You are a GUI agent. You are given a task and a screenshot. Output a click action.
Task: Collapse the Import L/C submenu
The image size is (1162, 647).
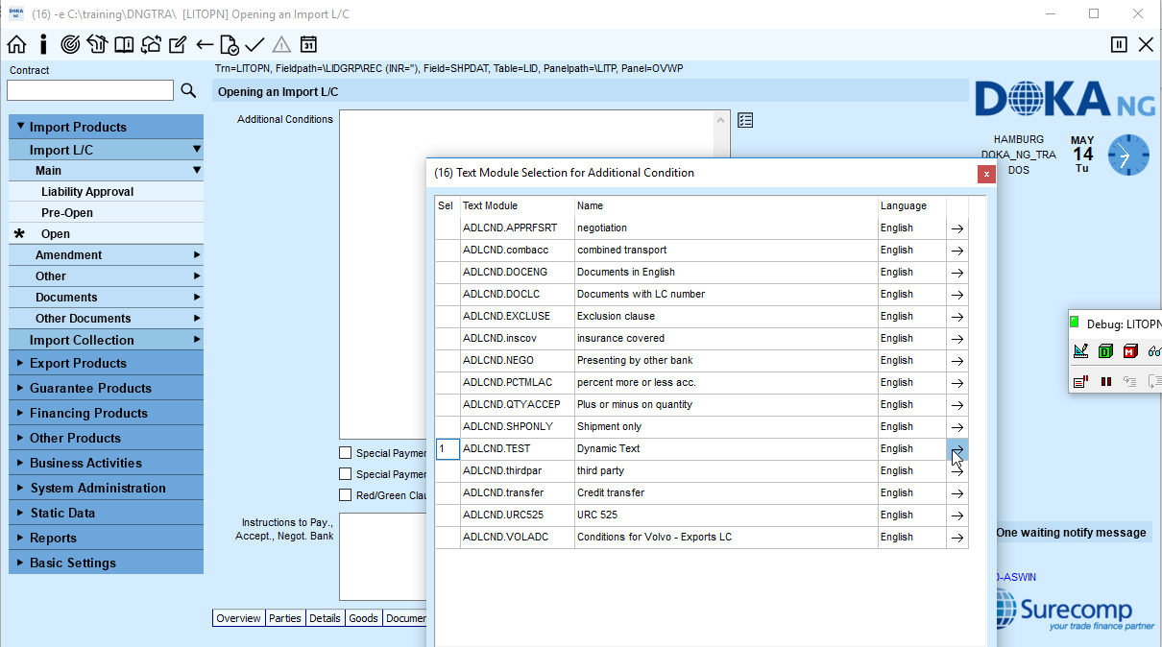106,150
